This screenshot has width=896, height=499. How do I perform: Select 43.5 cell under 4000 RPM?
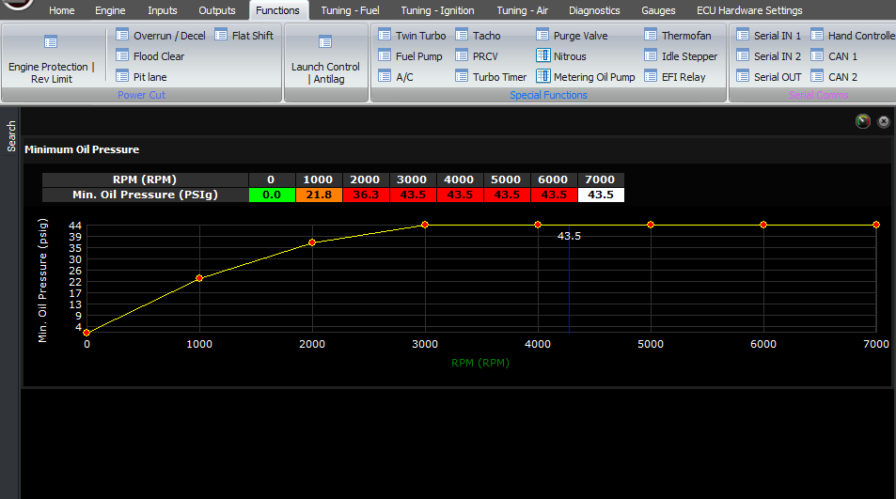(x=460, y=195)
